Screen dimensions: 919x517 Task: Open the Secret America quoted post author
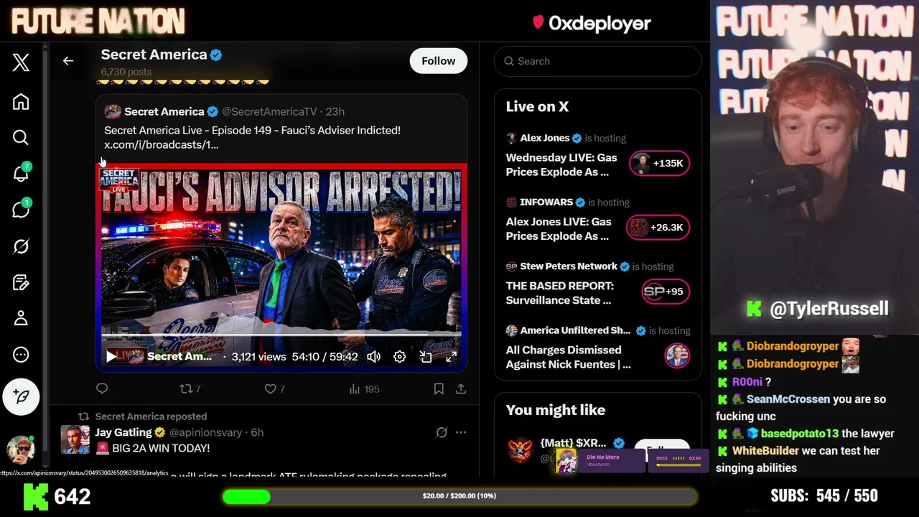click(x=164, y=111)
